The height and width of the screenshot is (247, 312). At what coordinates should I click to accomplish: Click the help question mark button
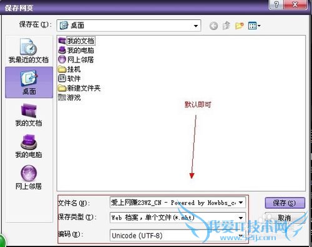276,4
